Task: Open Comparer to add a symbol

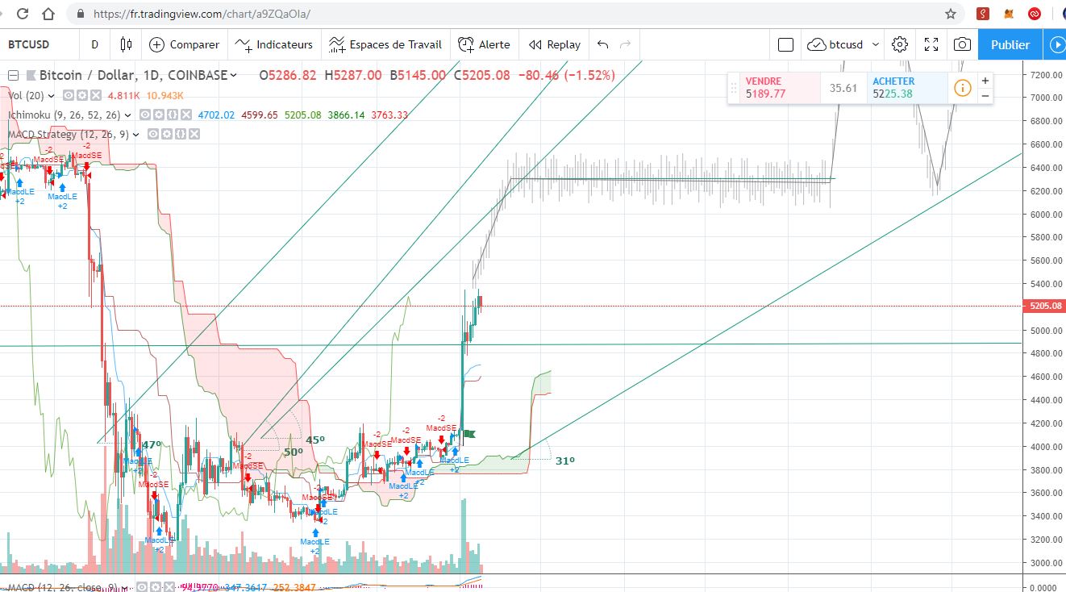Action: (184, 44)
